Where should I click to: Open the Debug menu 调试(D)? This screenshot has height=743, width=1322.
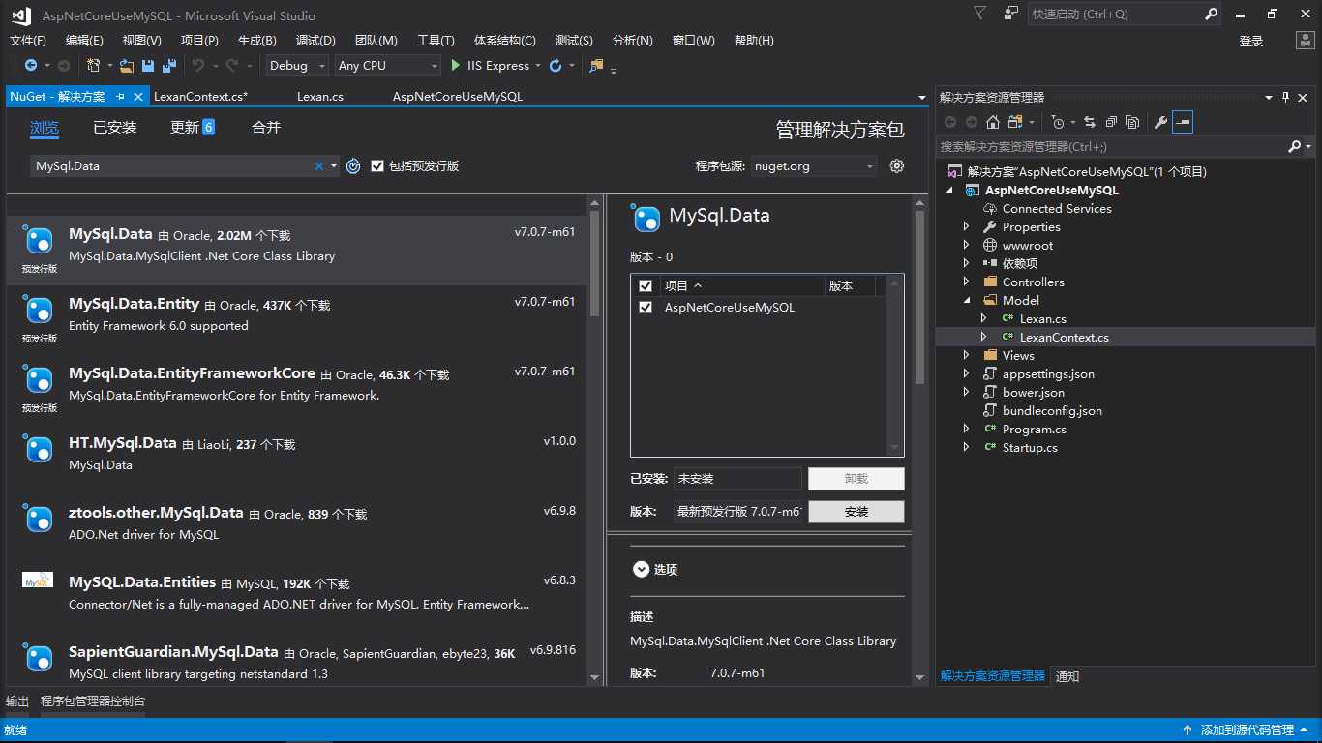click(x=315, y=41)
